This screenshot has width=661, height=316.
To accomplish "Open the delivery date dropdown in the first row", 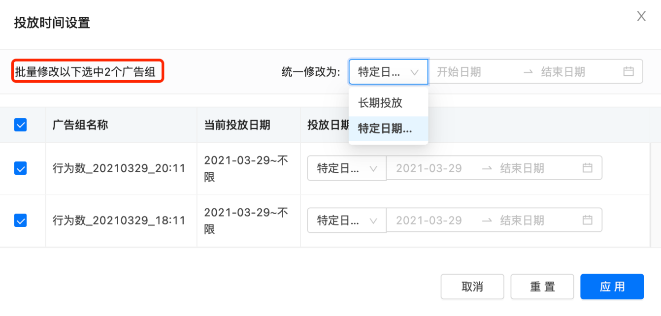I will 346,168.
